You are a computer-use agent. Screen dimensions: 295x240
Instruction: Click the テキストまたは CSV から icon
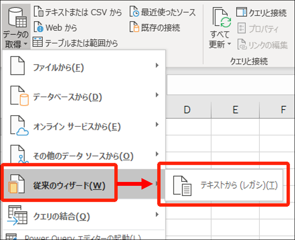click(x=39, y=11)
